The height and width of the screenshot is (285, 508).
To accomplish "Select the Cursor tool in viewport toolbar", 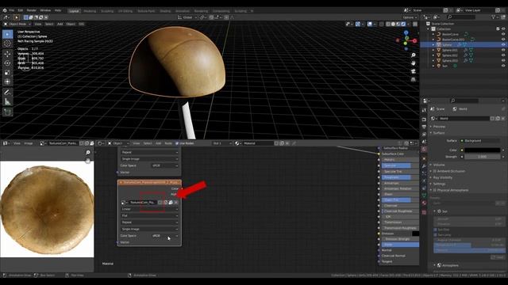I will click(7, 44).
